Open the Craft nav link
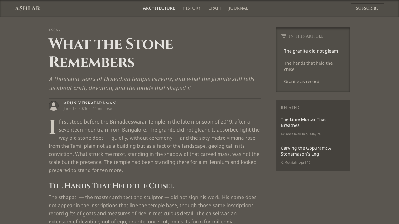 pos(215,8)
